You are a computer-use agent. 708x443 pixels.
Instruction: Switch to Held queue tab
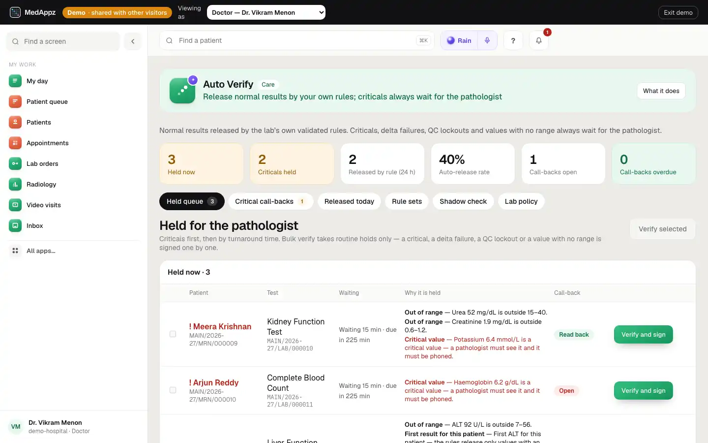click(192, 201)
